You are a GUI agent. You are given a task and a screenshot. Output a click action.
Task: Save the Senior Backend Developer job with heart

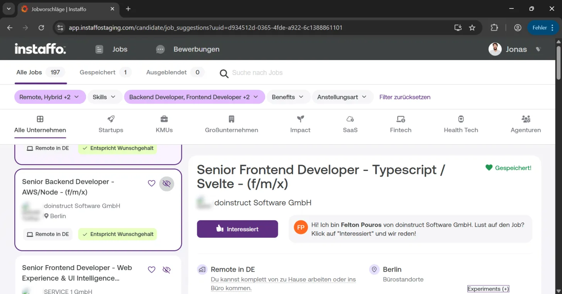coord(152,184)
